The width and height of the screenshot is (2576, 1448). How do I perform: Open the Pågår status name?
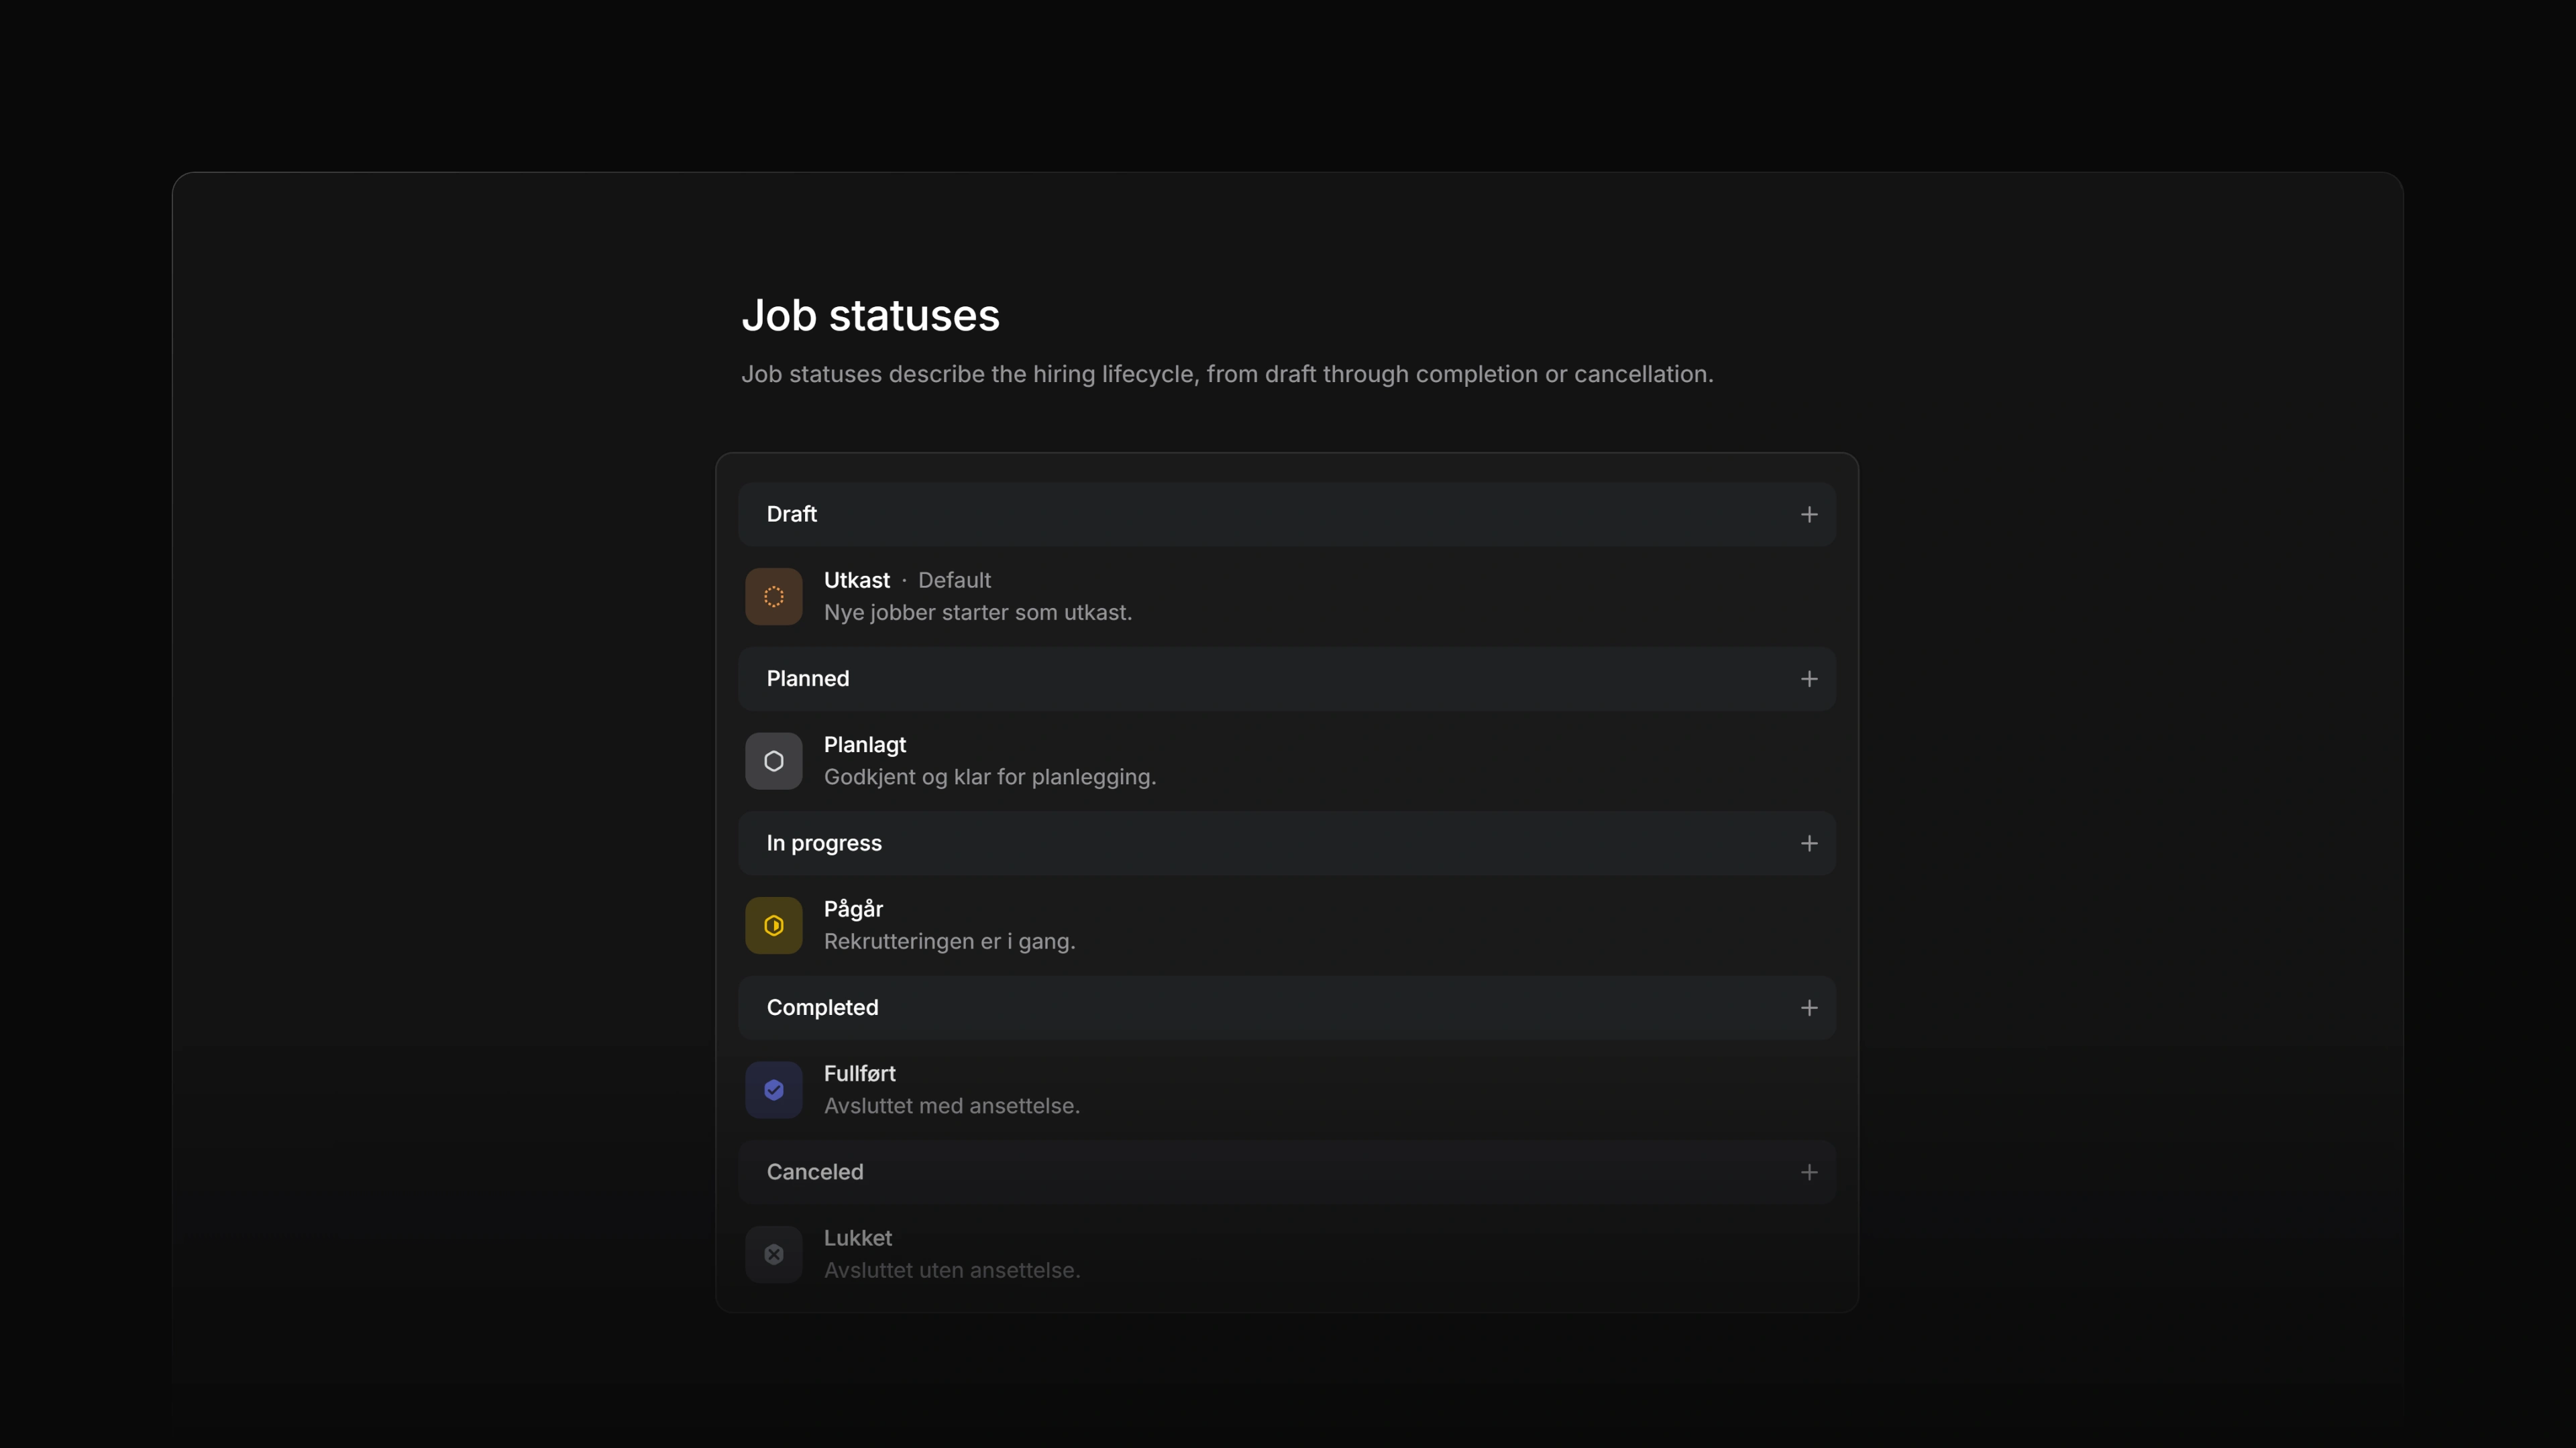[853, 910]
